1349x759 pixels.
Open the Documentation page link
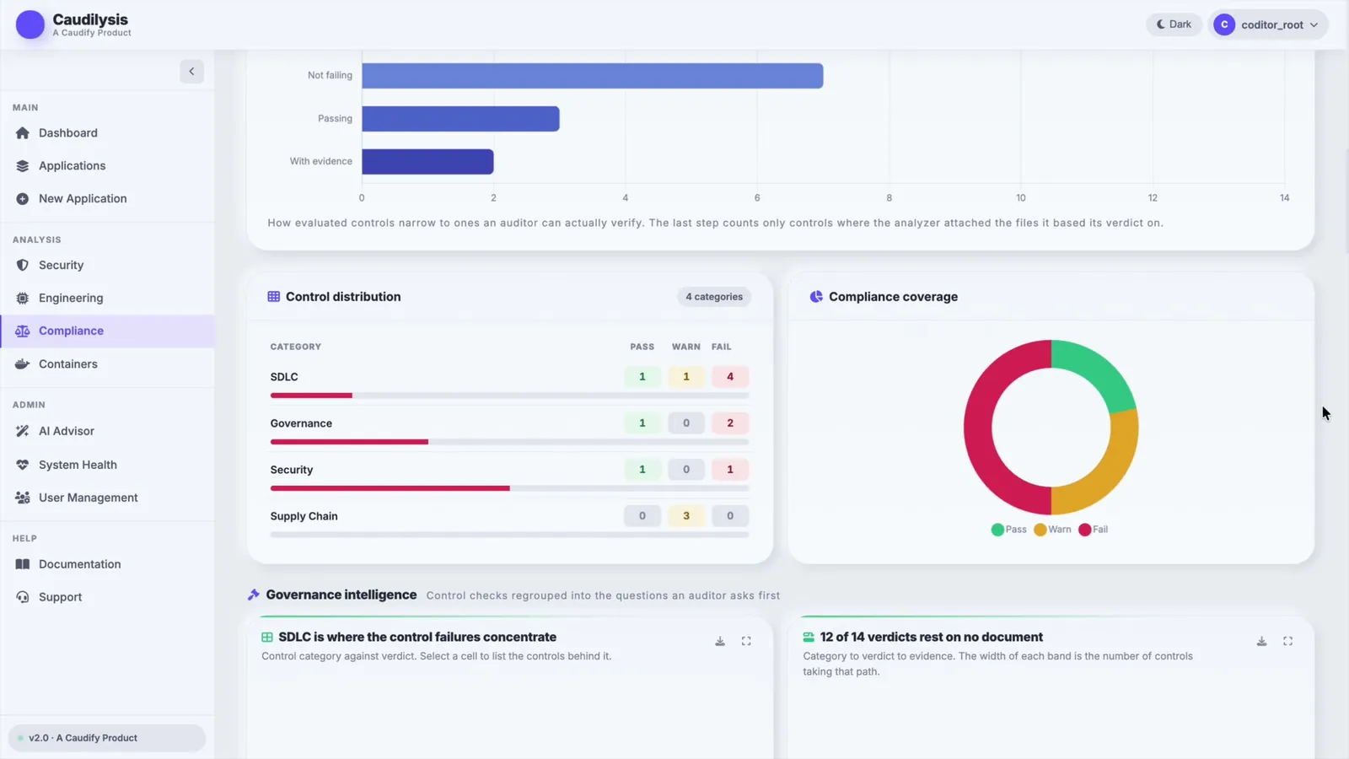108,564
